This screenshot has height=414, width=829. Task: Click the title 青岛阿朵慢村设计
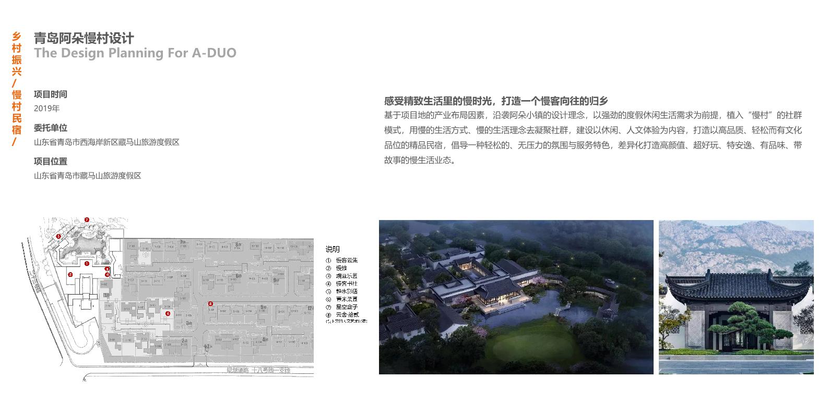coord(84,38)
